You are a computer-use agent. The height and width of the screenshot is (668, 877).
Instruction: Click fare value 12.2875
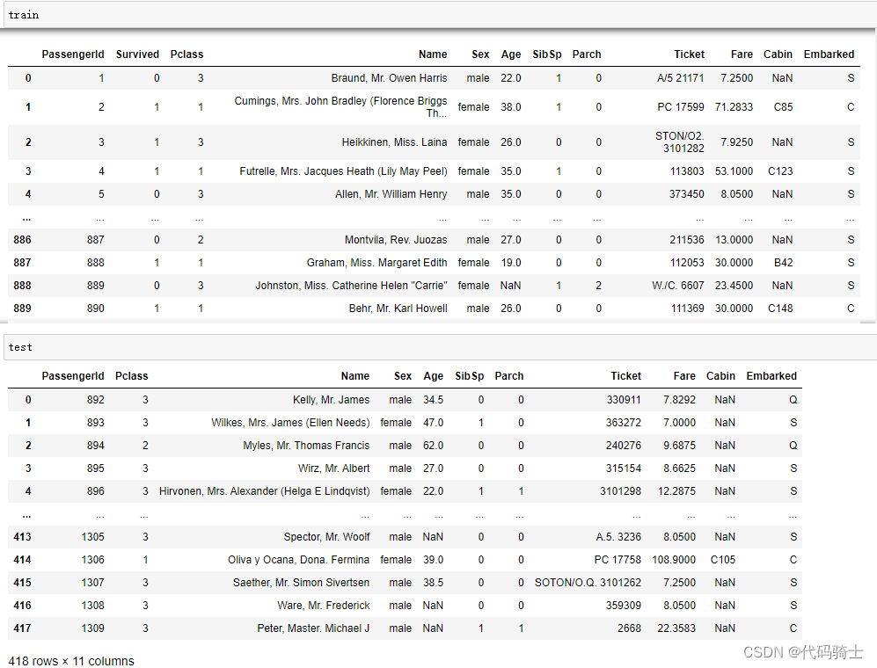coord(676,491)
